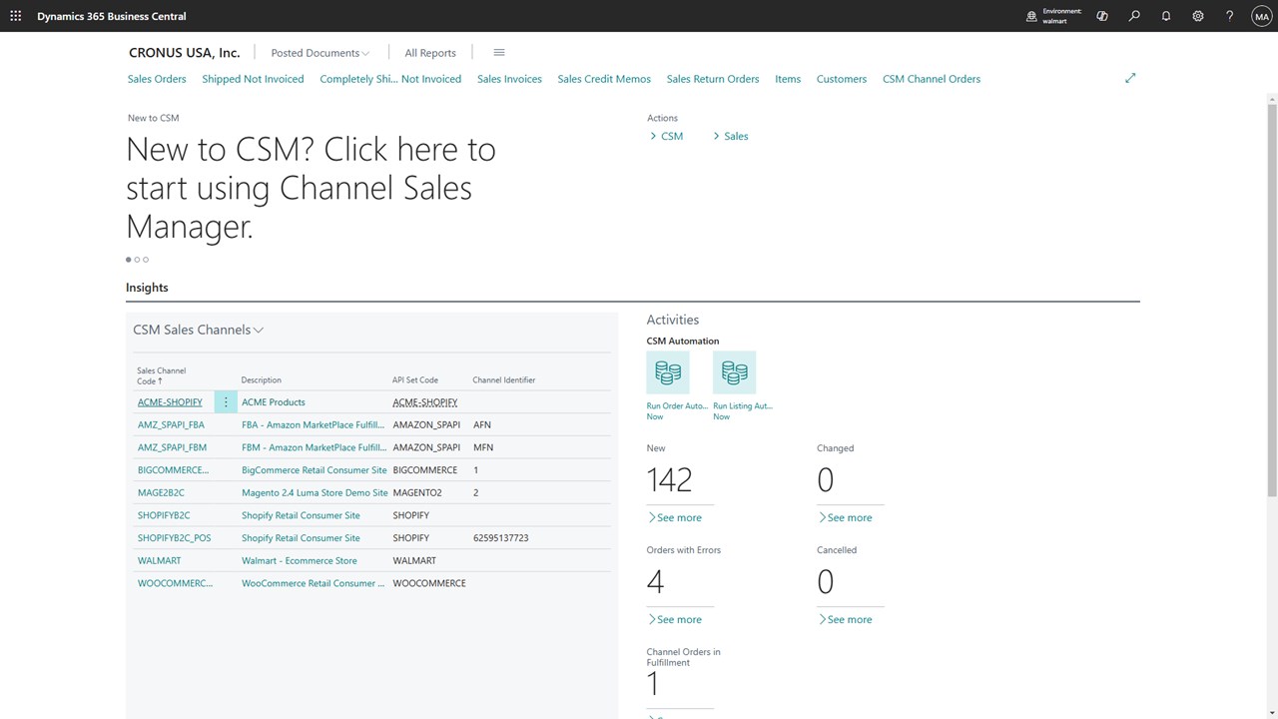Screen dimensions: 1278x719
Task: Click the Channel Orders in Fulfillment count
Action: point(653,684)
